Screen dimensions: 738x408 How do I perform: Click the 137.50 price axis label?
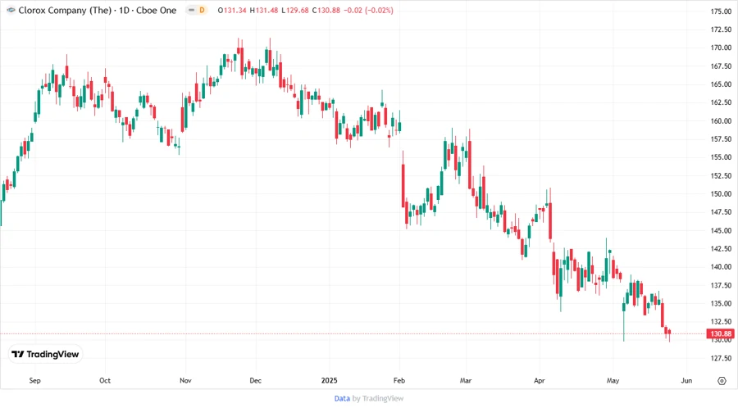tap(721, 285)
